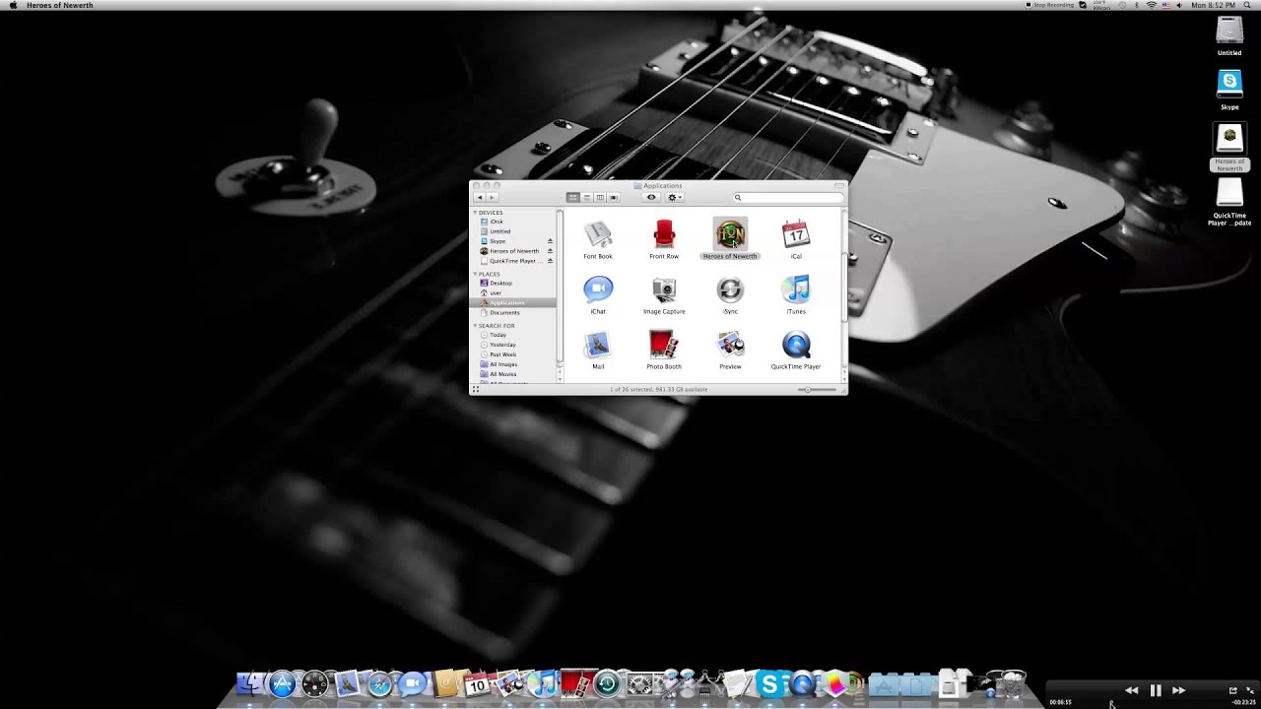The image size is (1261, 709).
Task: Open the Apple menu
Action: coord(13,5)
